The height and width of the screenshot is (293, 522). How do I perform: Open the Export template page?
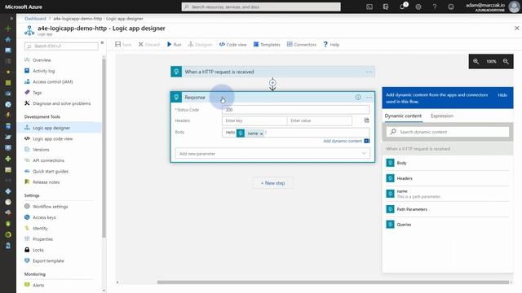click(48, 261)
